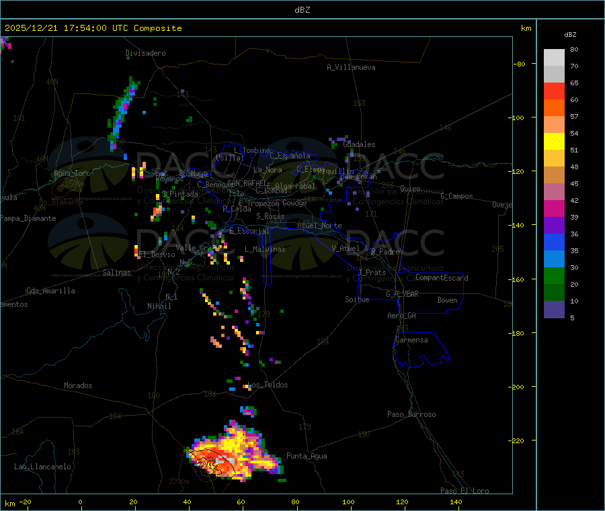Screen dimensions: 605x511
Task: Click the Salinas map label
Action: point(116,273)
